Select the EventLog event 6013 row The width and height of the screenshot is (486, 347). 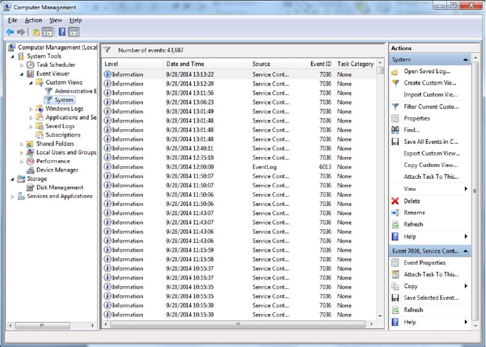[x=239, y=167]
